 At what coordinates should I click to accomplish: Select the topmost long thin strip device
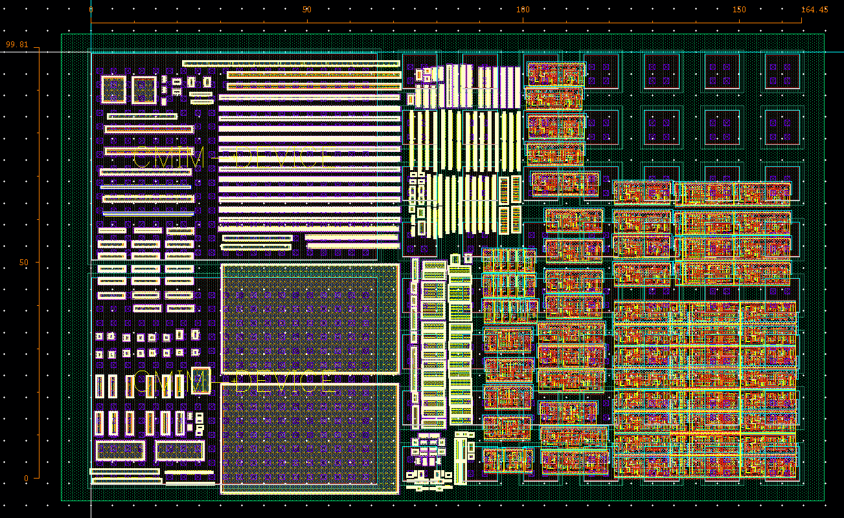click(x=291, y=63)
